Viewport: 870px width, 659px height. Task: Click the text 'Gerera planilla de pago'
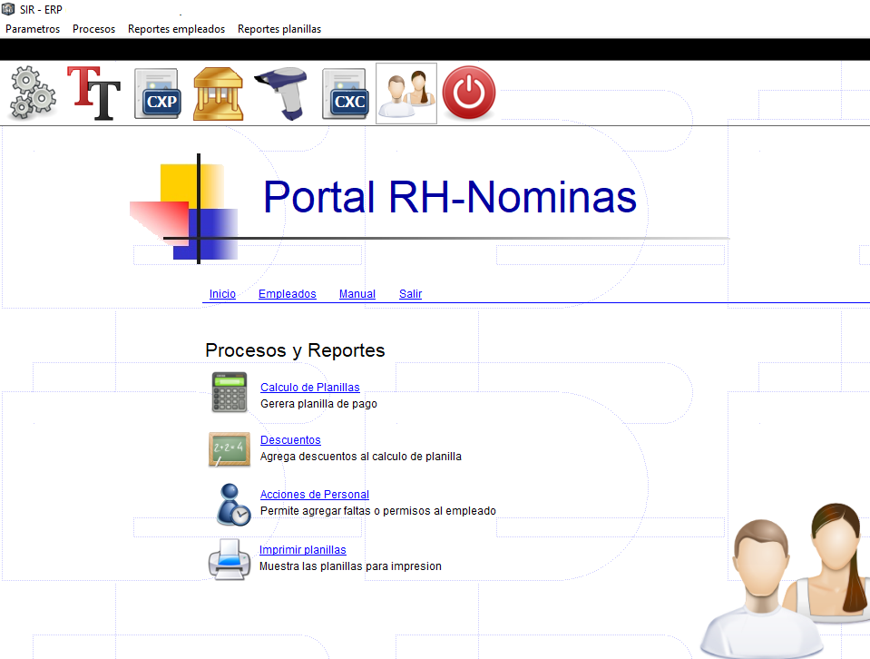(318, 404)
